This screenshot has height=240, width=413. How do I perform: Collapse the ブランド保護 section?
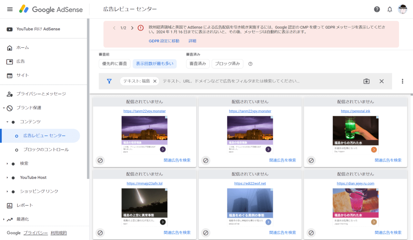pos(4,108)
